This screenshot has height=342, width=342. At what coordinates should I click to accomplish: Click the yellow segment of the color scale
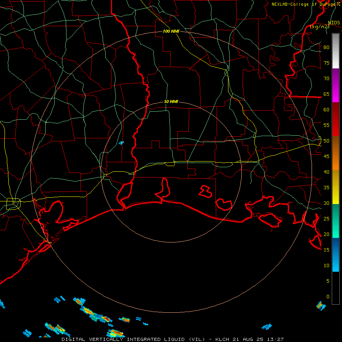pos(336,187)
